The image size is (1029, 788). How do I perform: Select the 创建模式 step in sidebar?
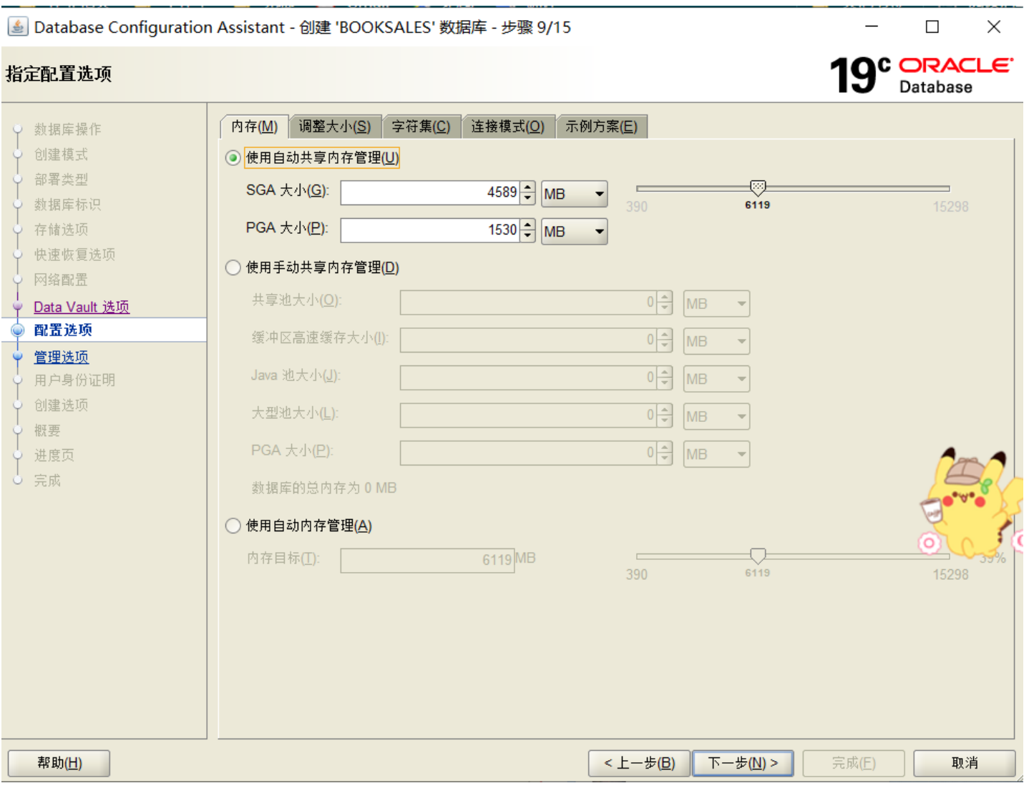[61, 154]
